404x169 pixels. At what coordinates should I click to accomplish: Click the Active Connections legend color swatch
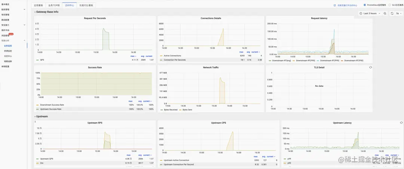pyautogui.click(x=161, y=56)
